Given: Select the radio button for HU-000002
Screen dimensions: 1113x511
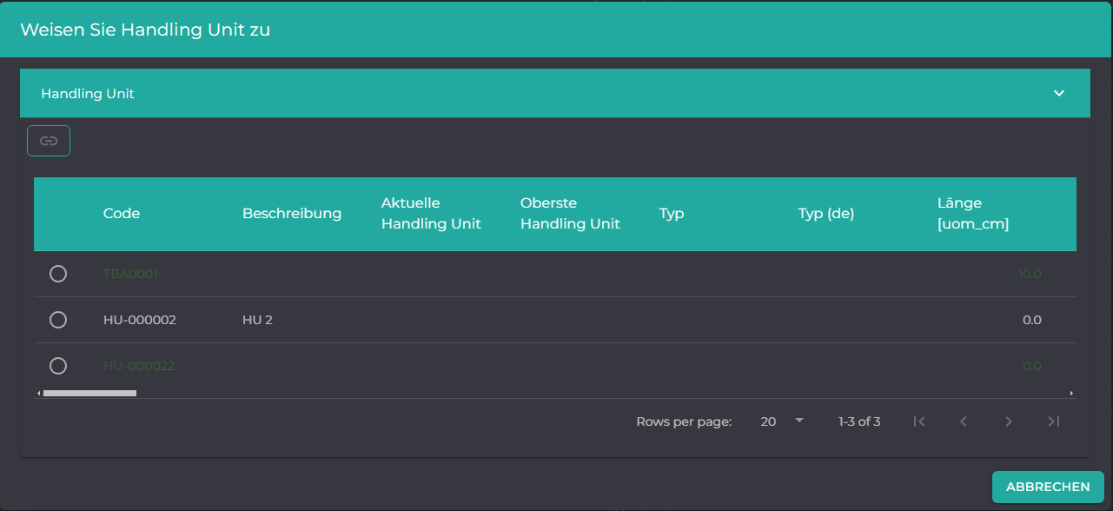Looking at the screenshot, I should pos(58,320).
